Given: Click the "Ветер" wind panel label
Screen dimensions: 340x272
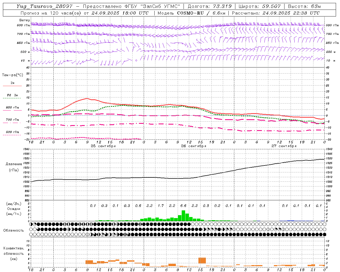Looking at the screenshot, I should coord(25,20).
